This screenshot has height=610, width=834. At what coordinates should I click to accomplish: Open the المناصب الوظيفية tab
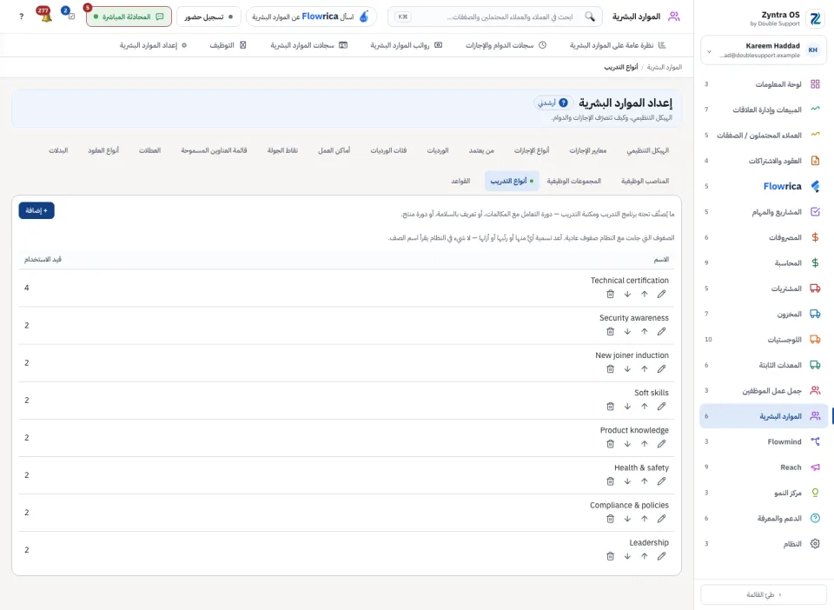645,181
